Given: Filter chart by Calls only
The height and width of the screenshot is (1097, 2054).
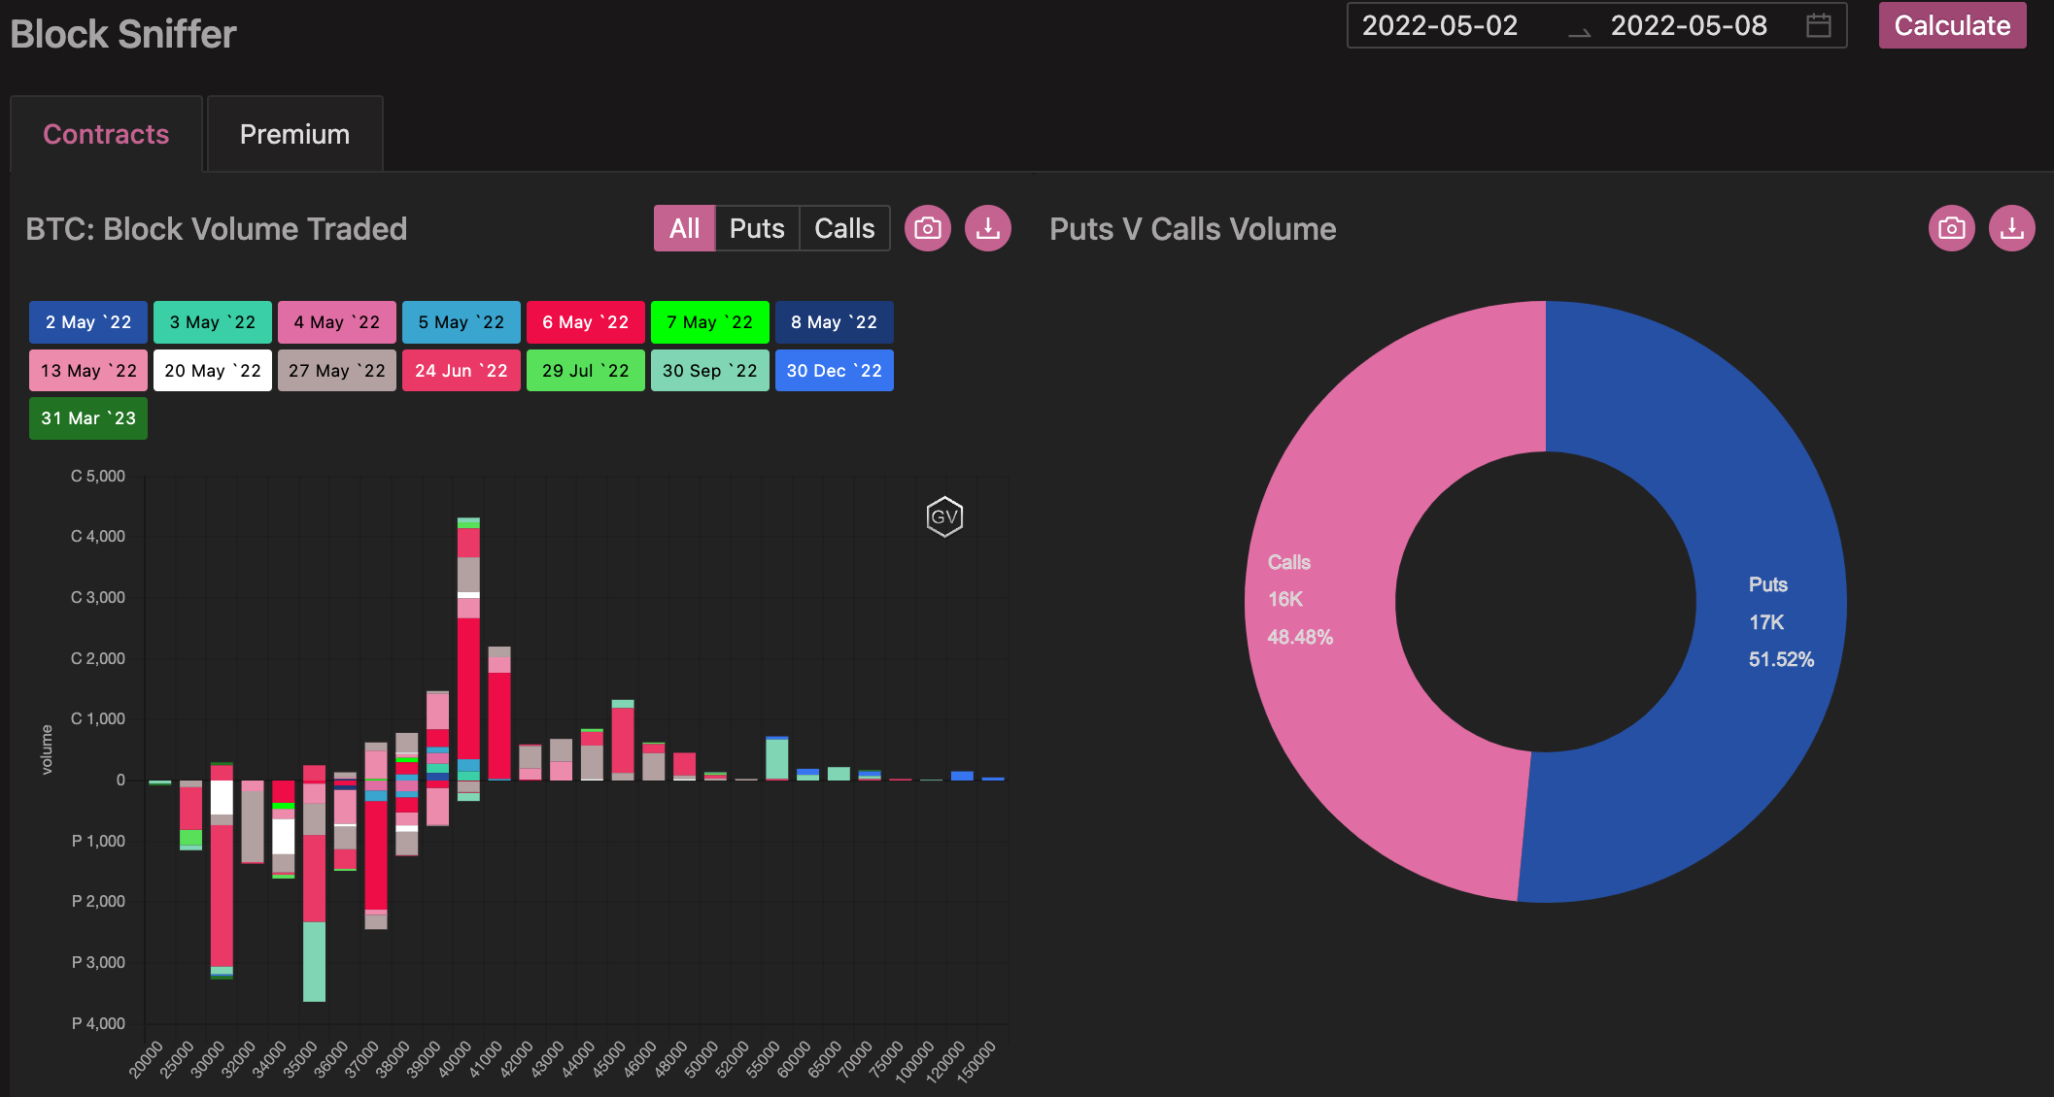Looking at the screenshot, I should [844, 228].
